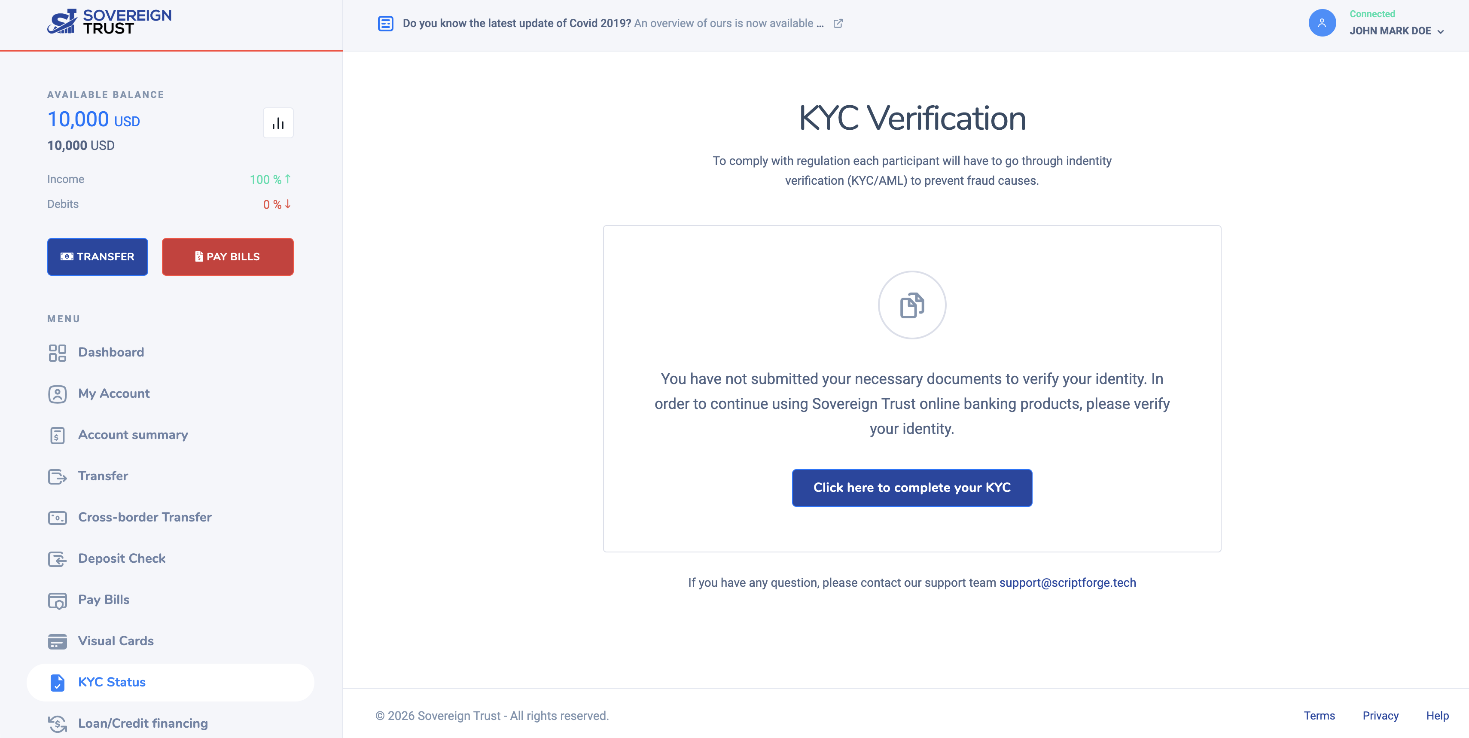
Task: Click the balance statistics bar chart icon
Action: [278, 123]
